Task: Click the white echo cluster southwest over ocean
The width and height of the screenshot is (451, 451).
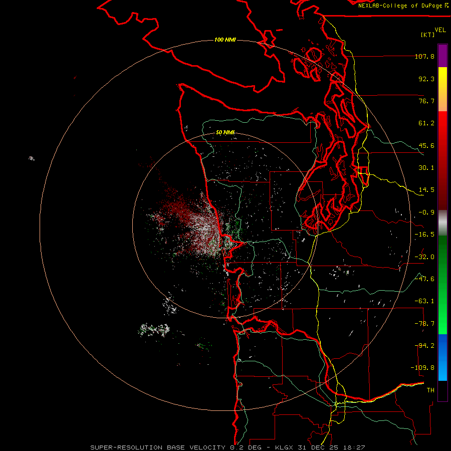Action: click(x=154, y=330)
